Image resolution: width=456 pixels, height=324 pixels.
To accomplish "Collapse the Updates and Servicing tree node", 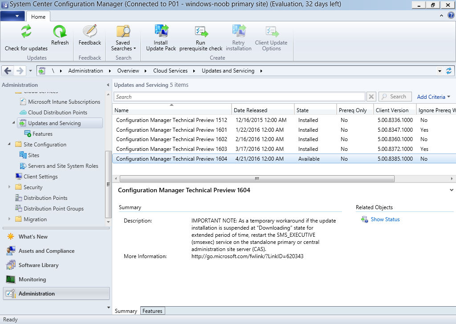I will coord(13,123).
